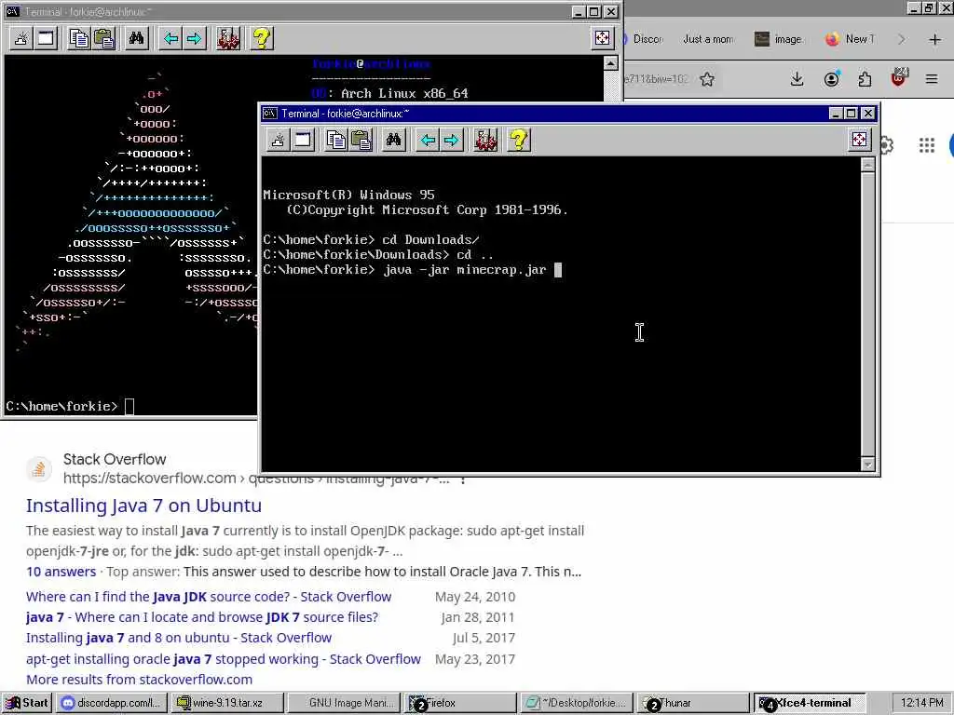Open 10 answers link under Stack Overflow result
Screen dimensions: 954x715
pos(61,572)
